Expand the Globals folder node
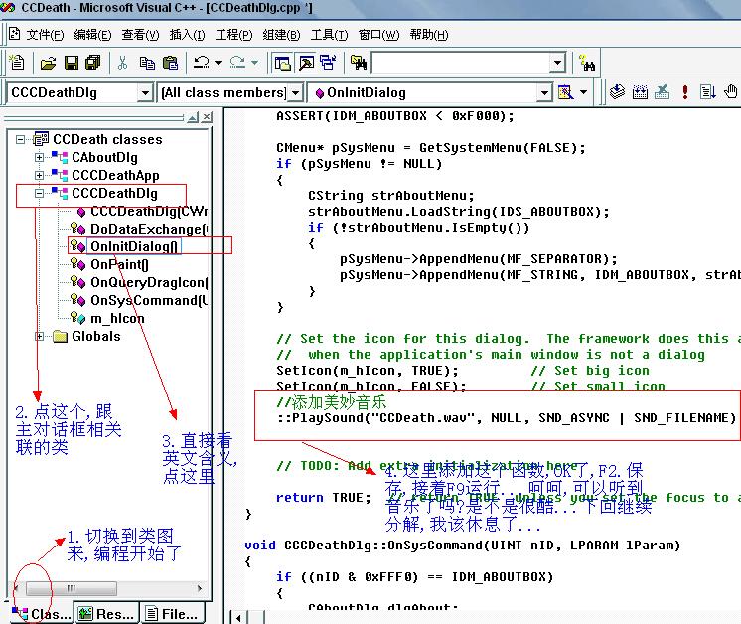Image resolution: width=741 pixels, height=624 pixels. click(39, 337)
